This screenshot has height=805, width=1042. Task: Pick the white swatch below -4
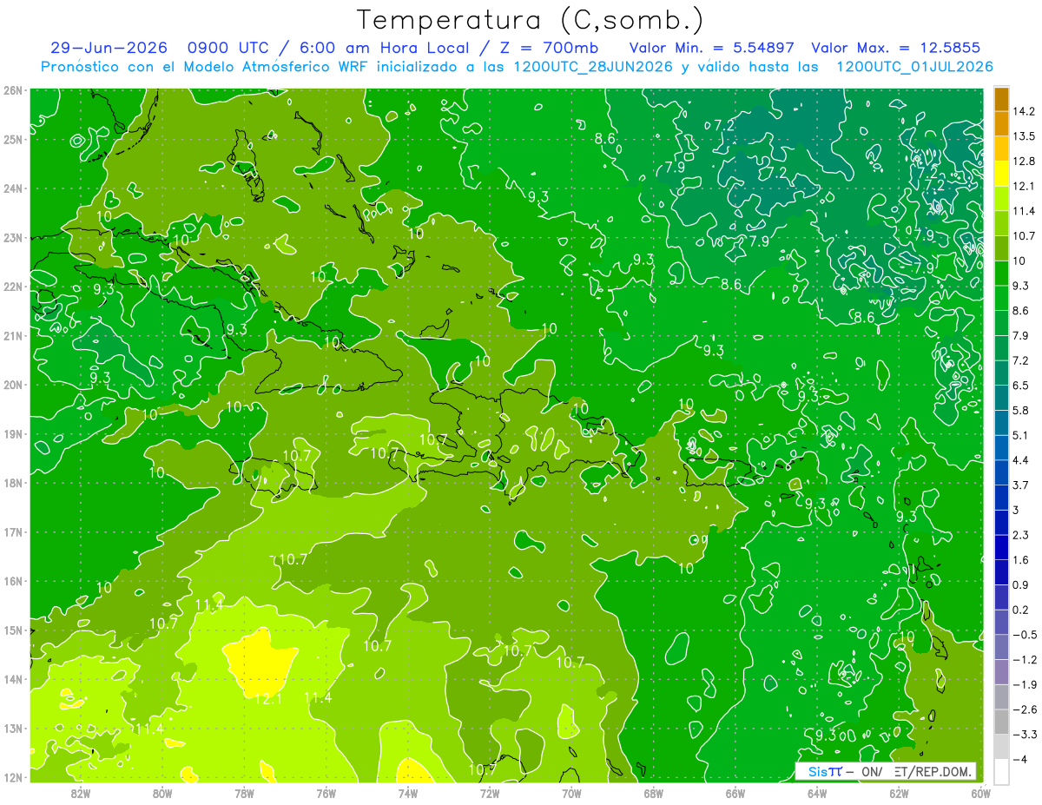coord(1001,771)
